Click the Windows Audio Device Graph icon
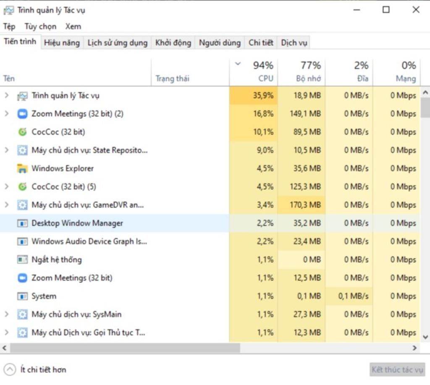Screen dimensions: 430x385 tap(22, 241)
